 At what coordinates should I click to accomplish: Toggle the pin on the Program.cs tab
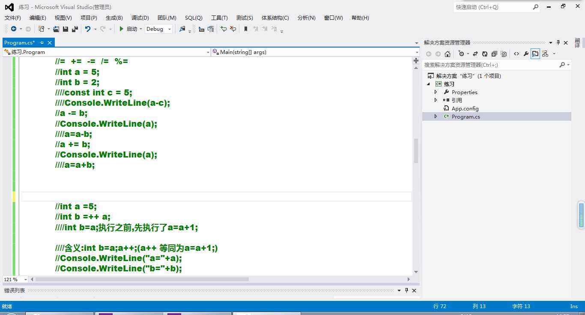(42, 42)
